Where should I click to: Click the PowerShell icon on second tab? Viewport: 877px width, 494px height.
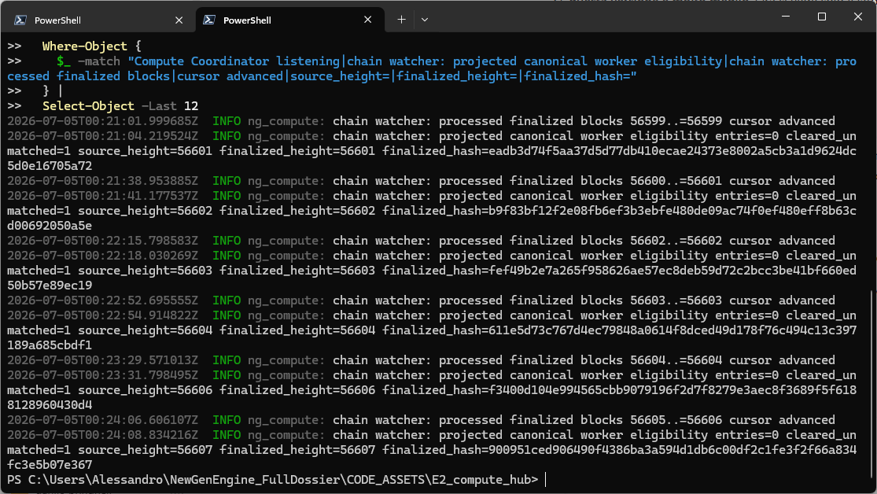click(209, 20)
